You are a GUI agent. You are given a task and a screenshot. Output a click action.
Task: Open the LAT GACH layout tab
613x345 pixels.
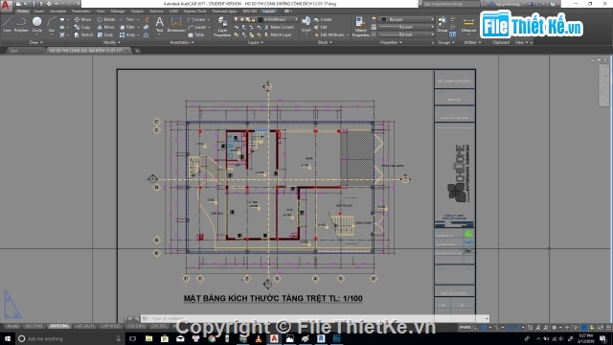click(84, 326)
